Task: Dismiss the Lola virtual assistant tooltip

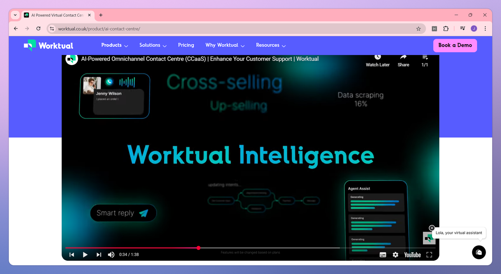Action: click(432, 228)
